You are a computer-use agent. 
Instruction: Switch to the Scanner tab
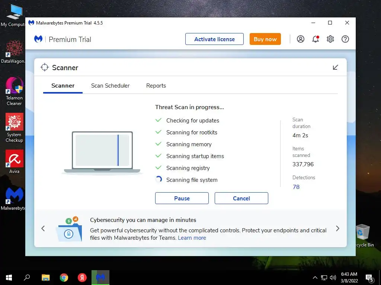click(x=63, y=86)
